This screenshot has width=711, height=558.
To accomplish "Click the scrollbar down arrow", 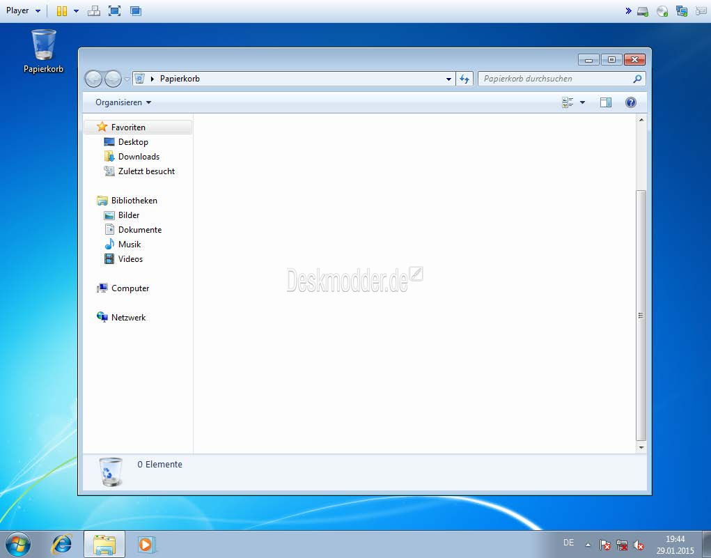I will pyautogui.click(x=641, y=447).
